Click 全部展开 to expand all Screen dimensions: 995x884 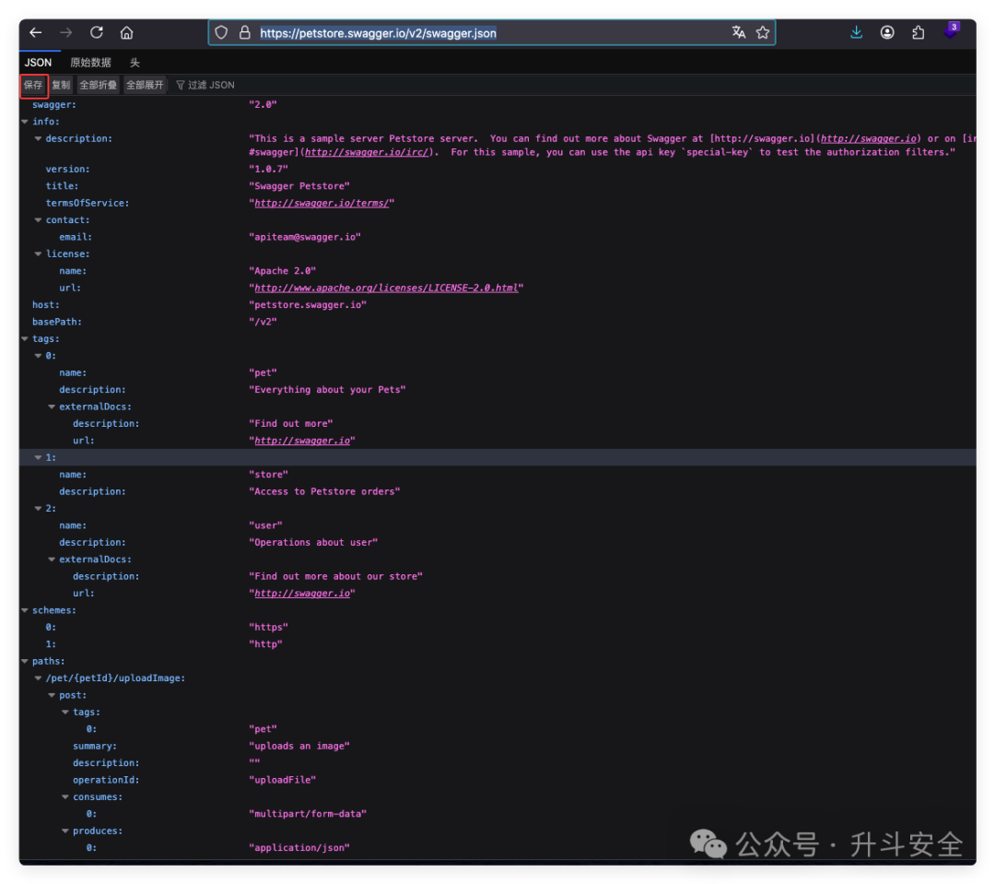click(x=145, y=85)
